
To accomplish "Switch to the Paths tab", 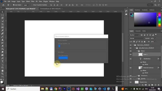I will tap(144, 31).
